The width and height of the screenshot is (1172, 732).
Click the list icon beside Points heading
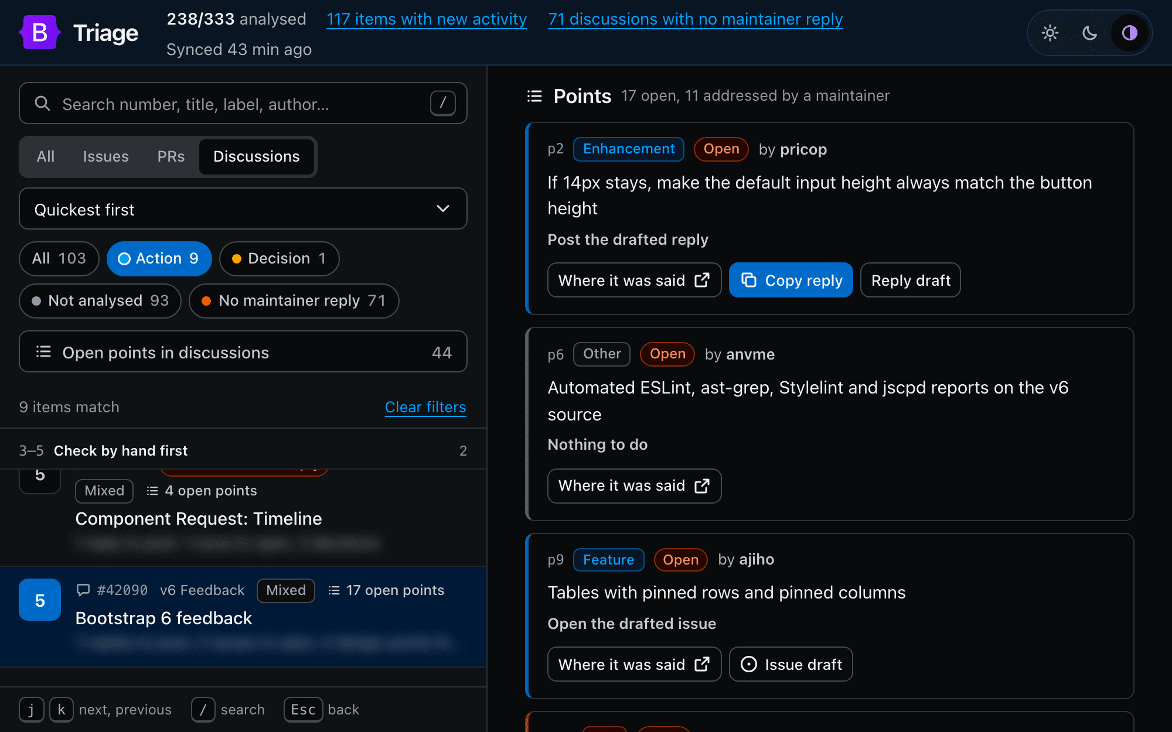point(534,96)
